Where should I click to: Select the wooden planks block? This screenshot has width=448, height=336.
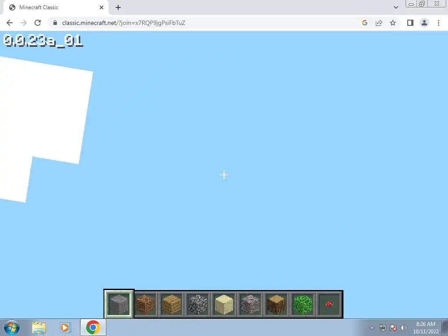tap(171, 304)
